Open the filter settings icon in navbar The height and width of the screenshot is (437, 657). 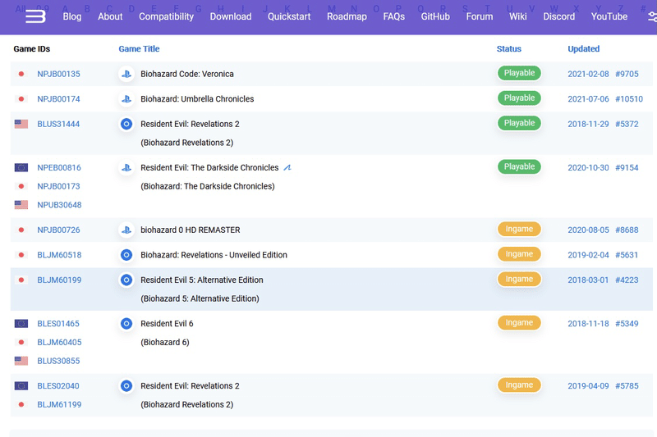(x=652, y=16)
